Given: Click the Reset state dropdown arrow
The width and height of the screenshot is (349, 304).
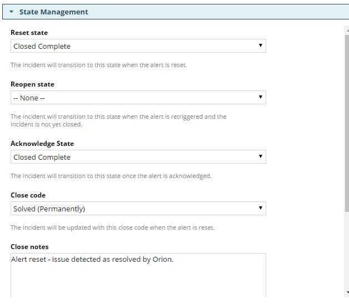Looking at the screenshot, I should coord(260,45).
